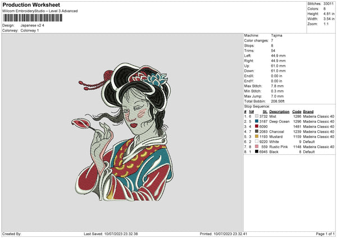Click the geisha embroidery design preview
Viewport: 337px width, 238px height.
123,132
